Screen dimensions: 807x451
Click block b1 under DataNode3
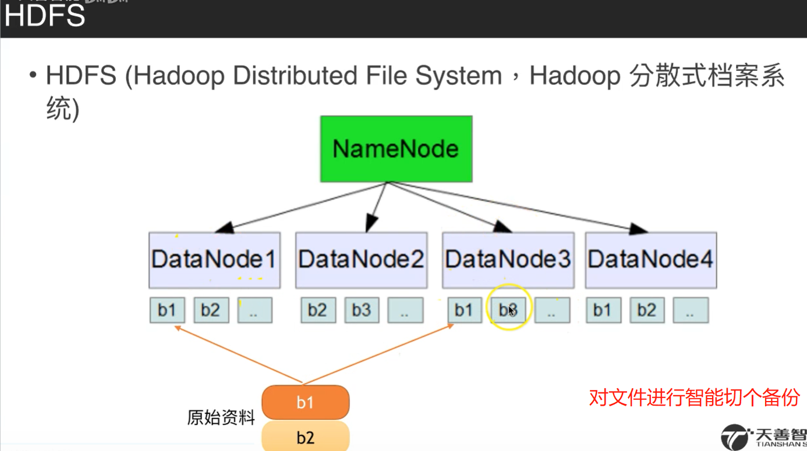[x=465, y=310]
